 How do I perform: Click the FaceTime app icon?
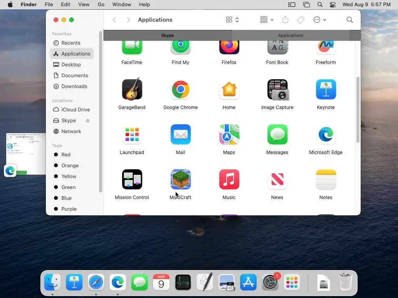[x=132, y=48]
